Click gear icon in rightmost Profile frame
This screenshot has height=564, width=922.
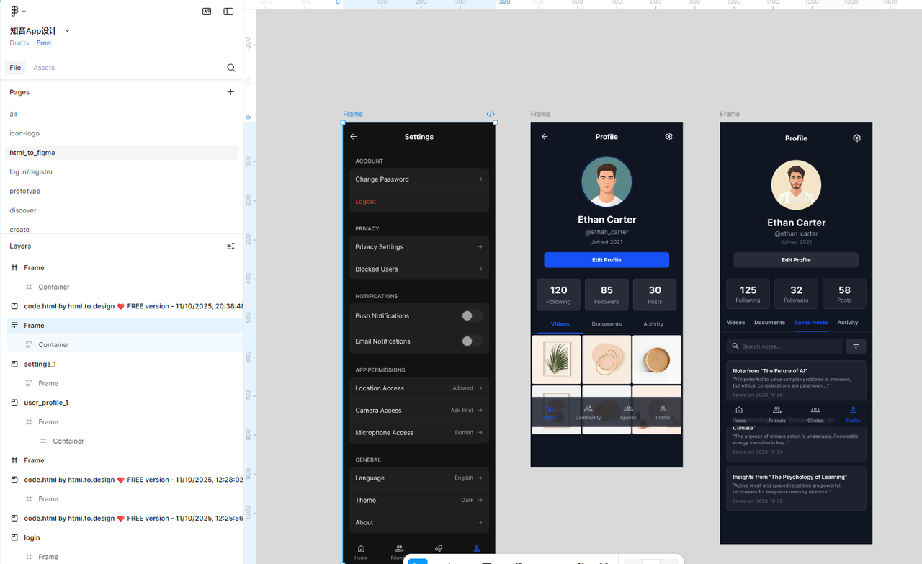856,138
